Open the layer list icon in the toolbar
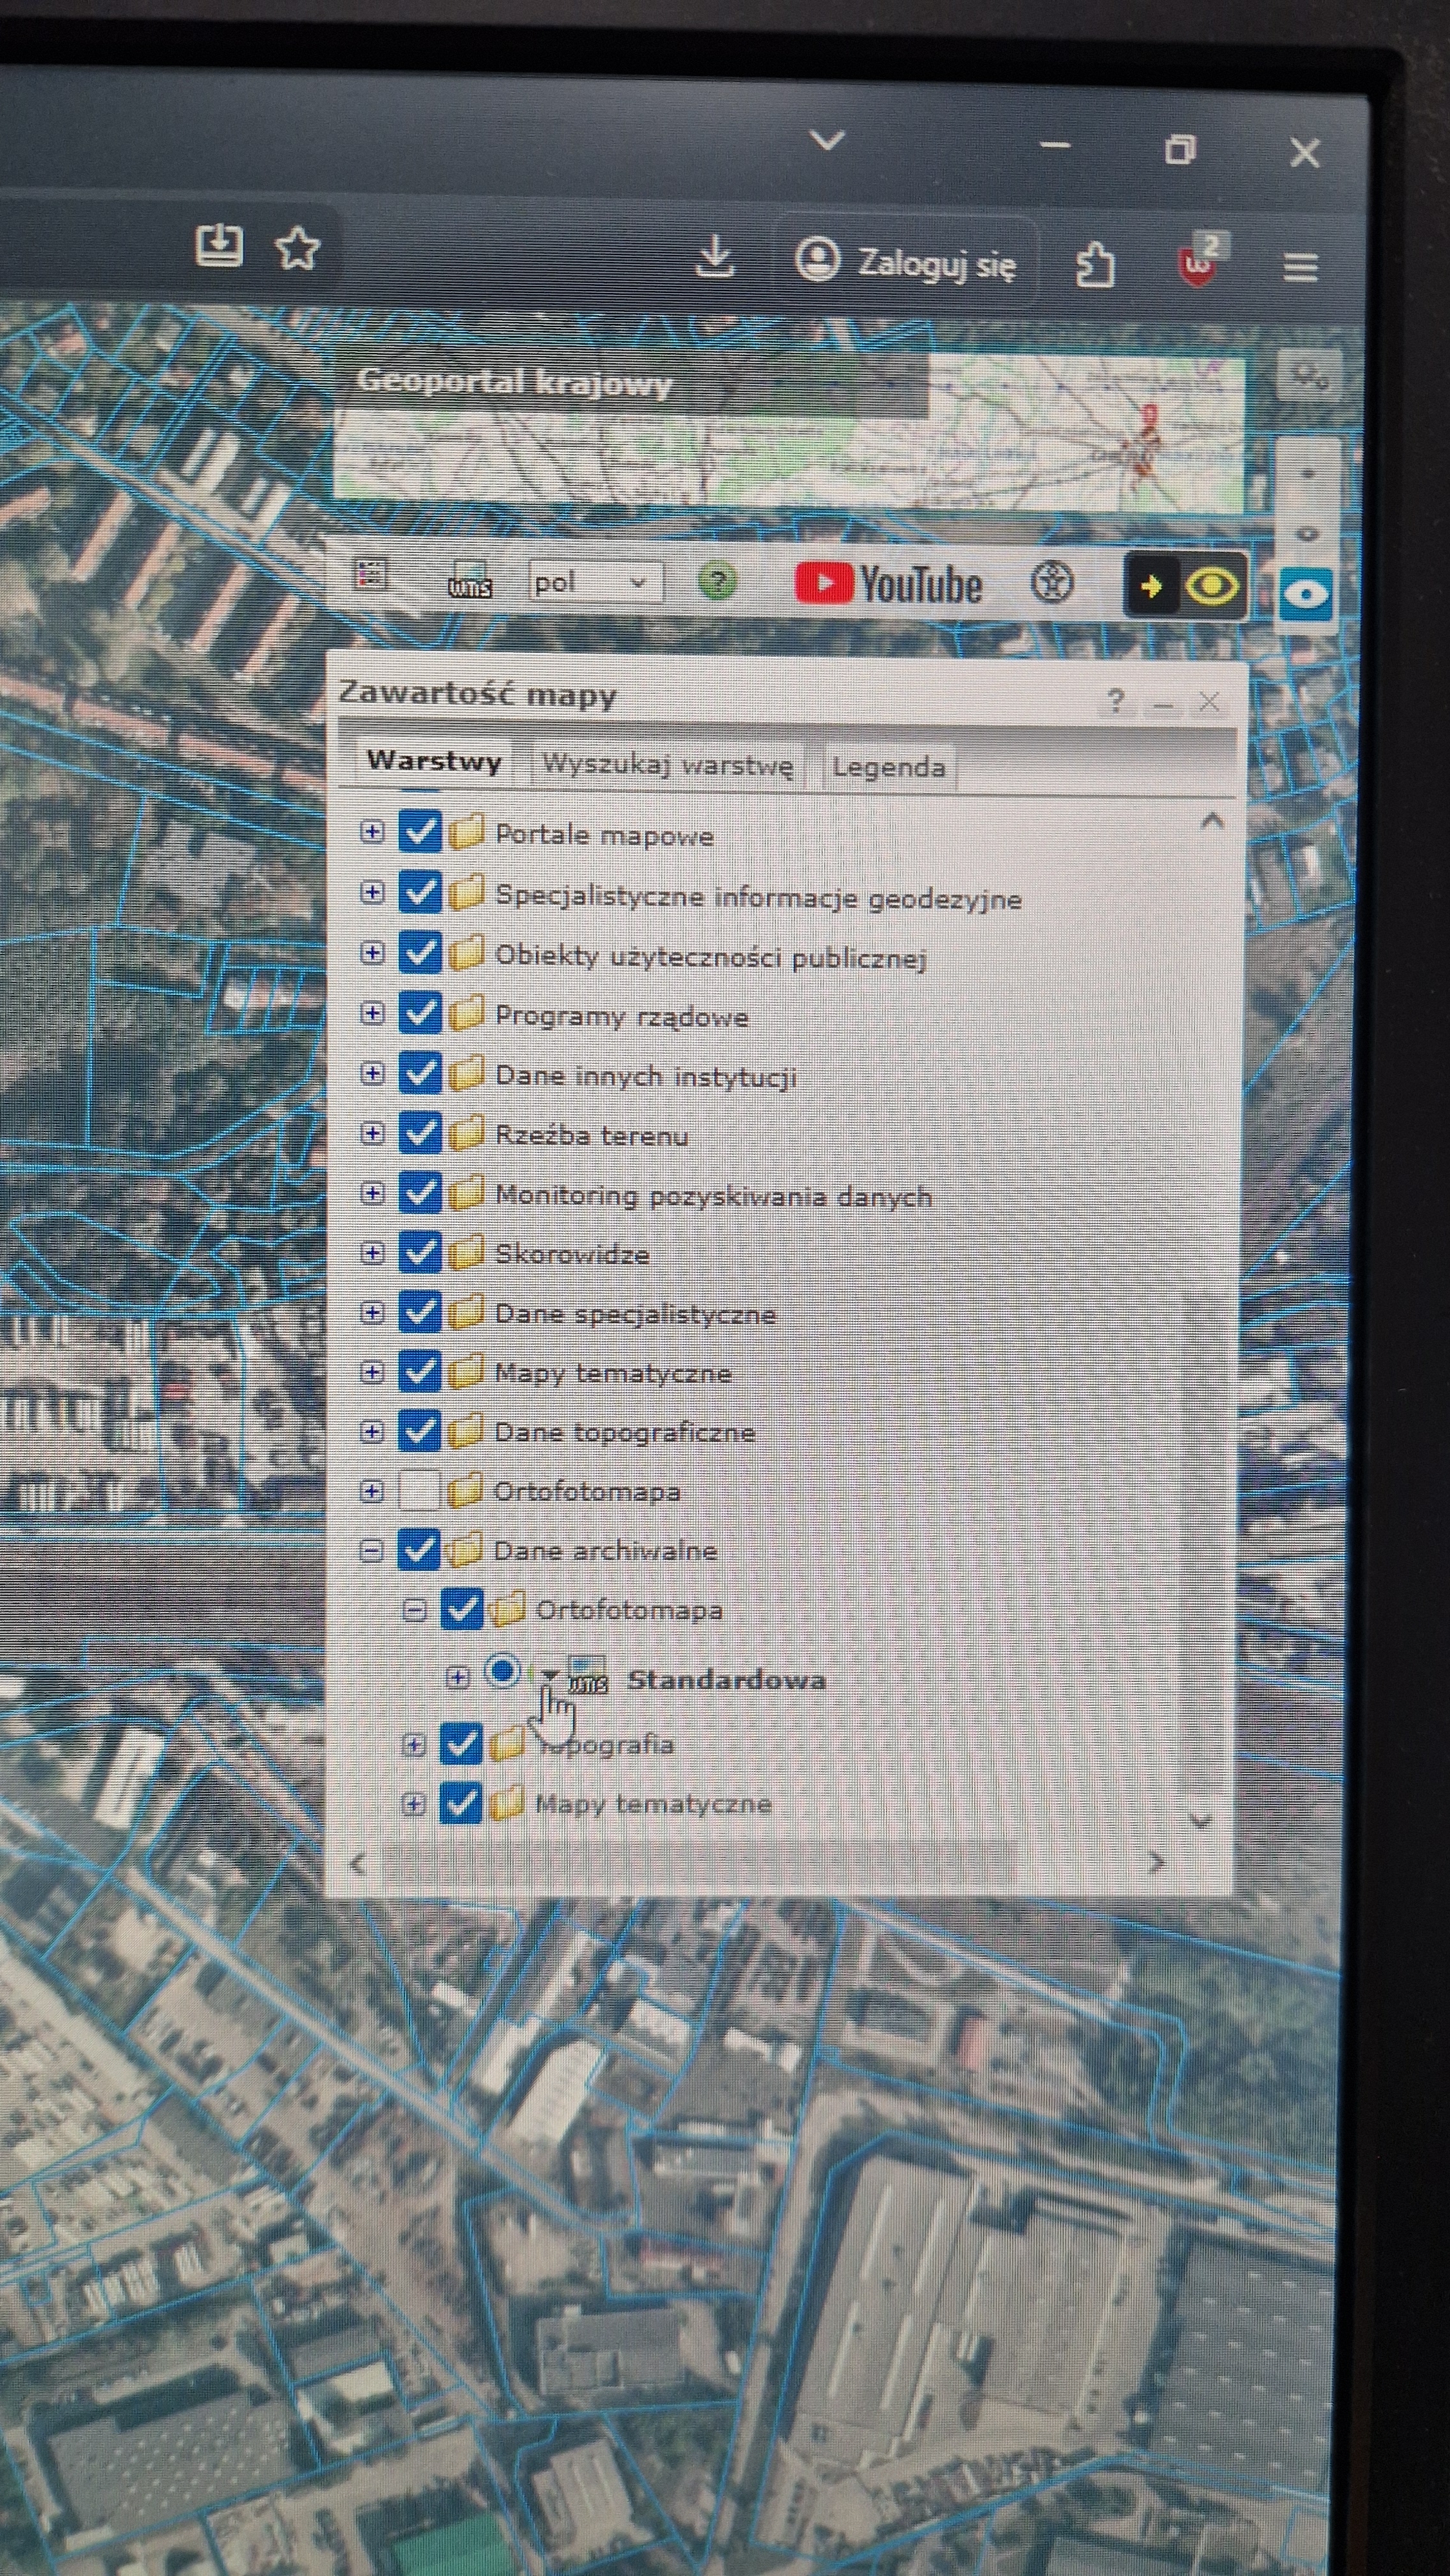Screen dimensions: 1450x2576 point(371,575)
